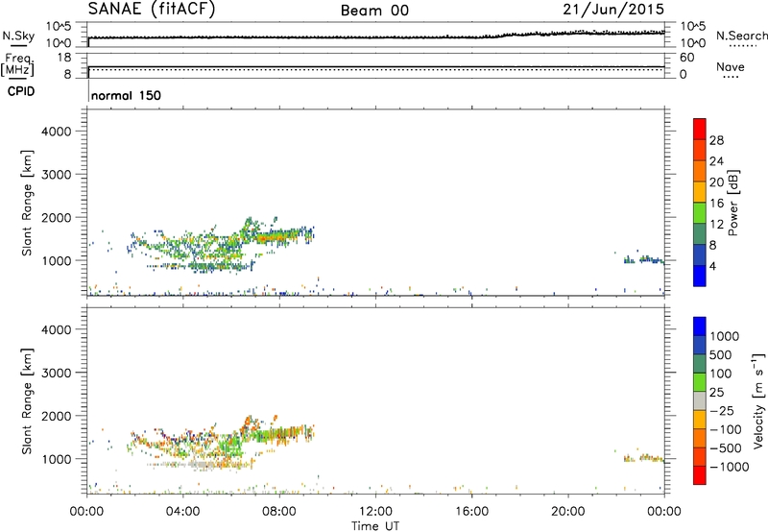Pick the light green 12–16 dB Power segment
Screen dimensions: 768x532
tap(700, 212)
